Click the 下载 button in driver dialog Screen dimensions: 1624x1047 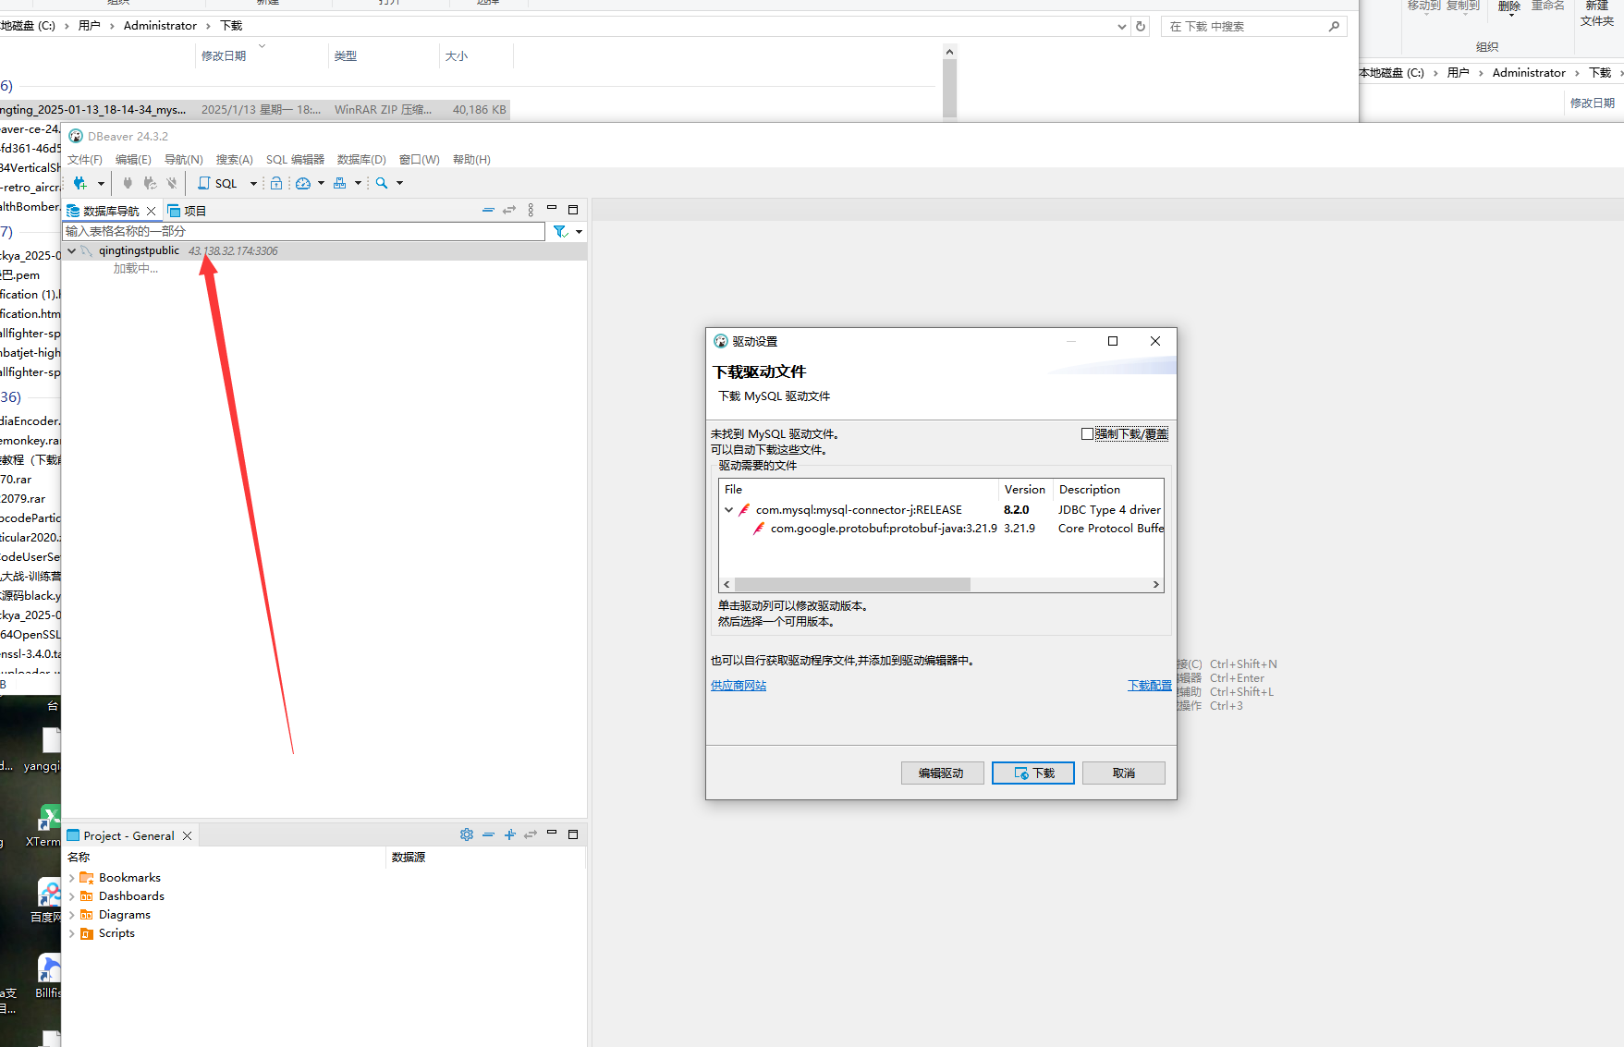click(x=1033, y=773)
